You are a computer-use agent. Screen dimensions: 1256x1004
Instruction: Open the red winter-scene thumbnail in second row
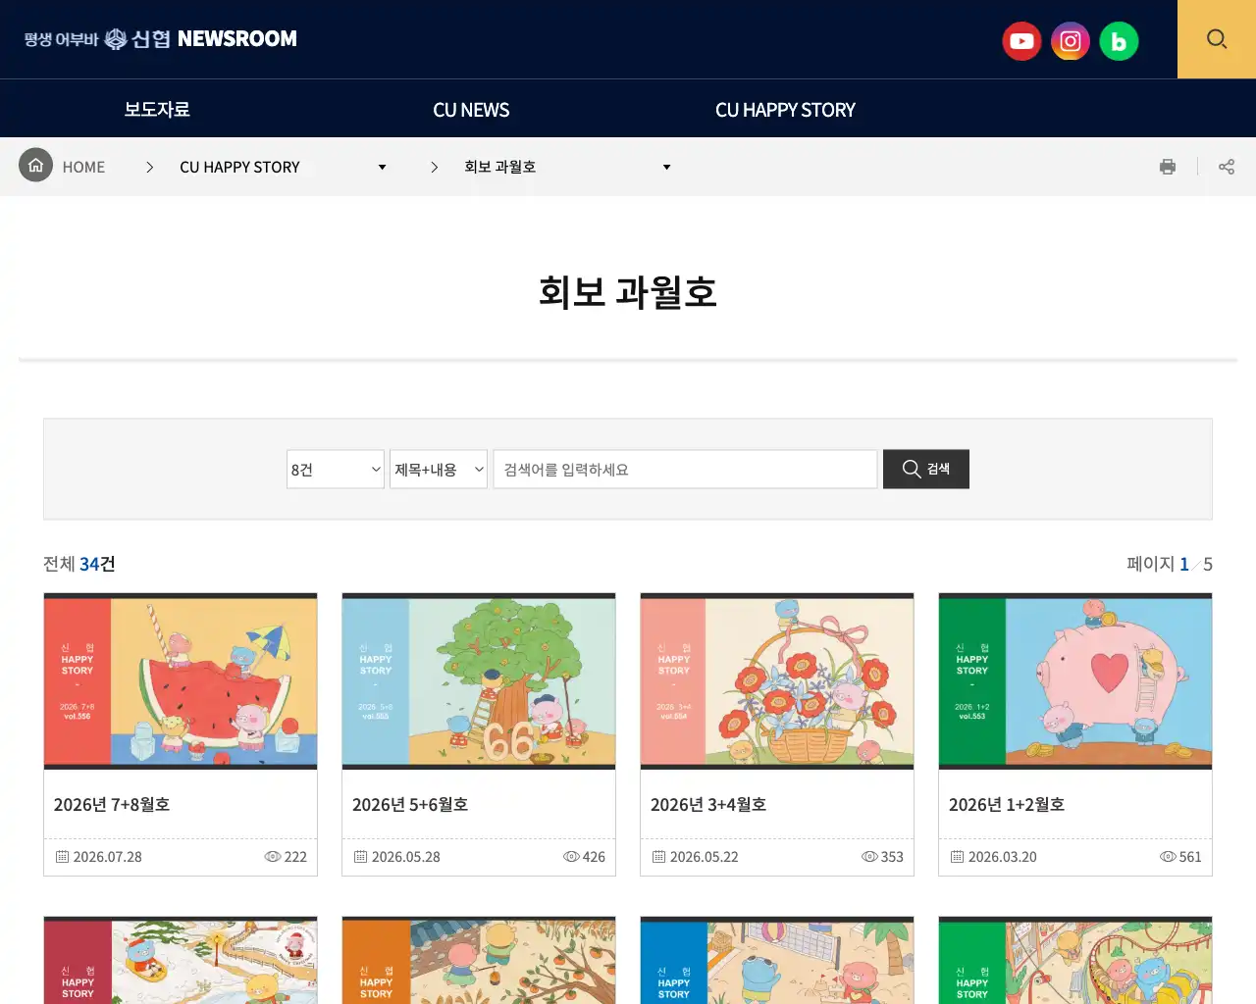pos(181,960)
